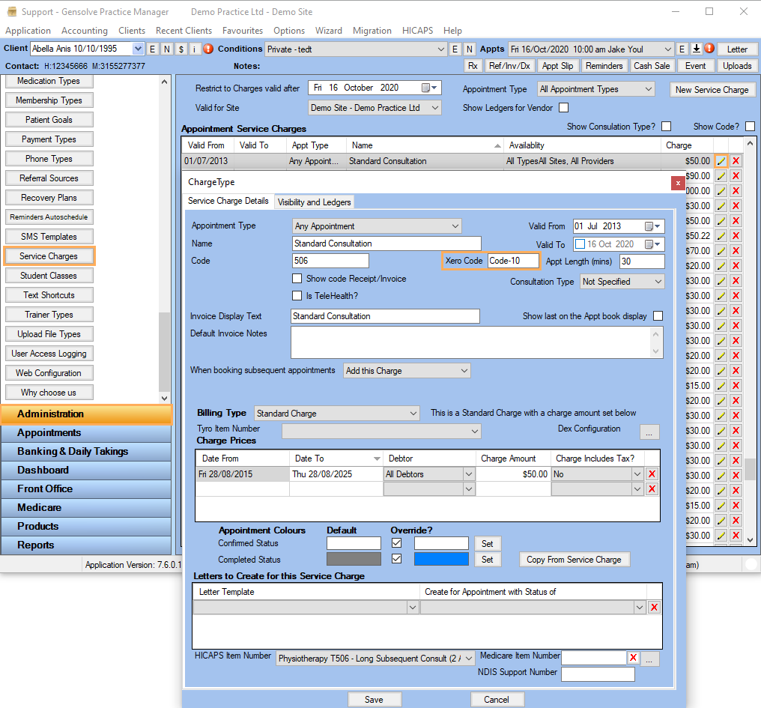
Task: Open the Valid From calendar picker
Action: pyautogui.click(x=652, y=226)
